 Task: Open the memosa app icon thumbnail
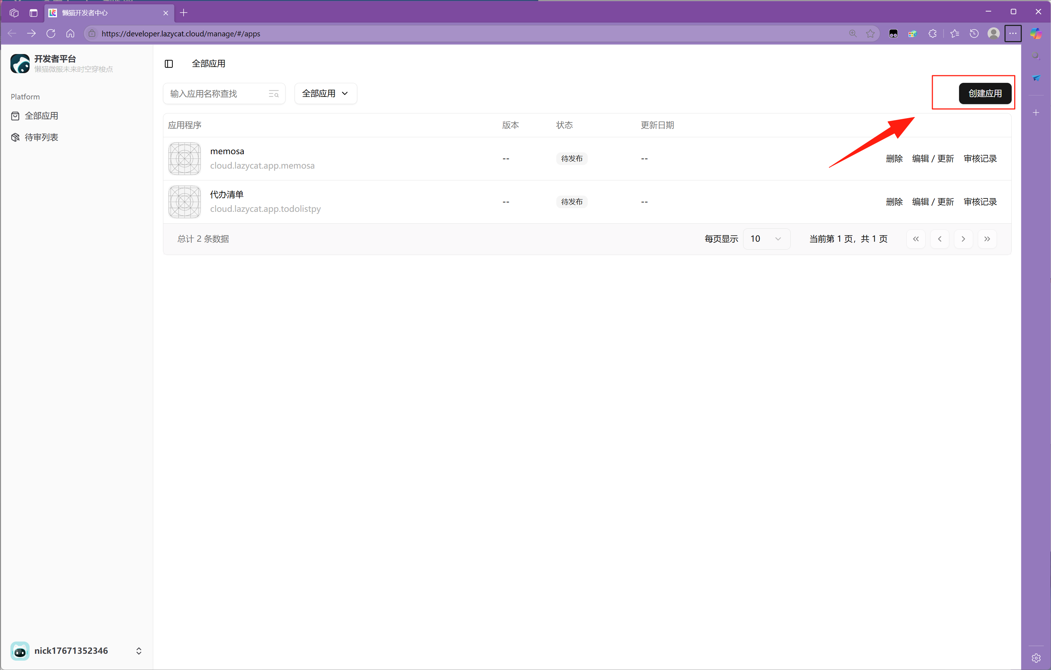(185, 159)
